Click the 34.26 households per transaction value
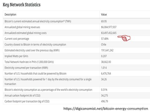This screenshot has width=150, height=112. (x=104, y=79)
